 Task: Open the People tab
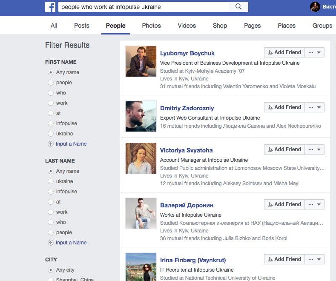pos(116,26)
